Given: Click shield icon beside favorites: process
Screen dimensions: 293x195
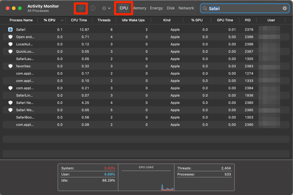Looking at the screenshot, I should pyautogui.click(x=10, y=66).
